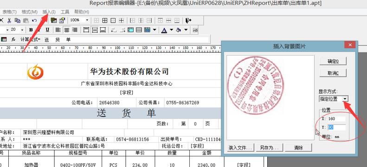Align text right in toolbar
The image size is (367, 167).
coord(75,30)
